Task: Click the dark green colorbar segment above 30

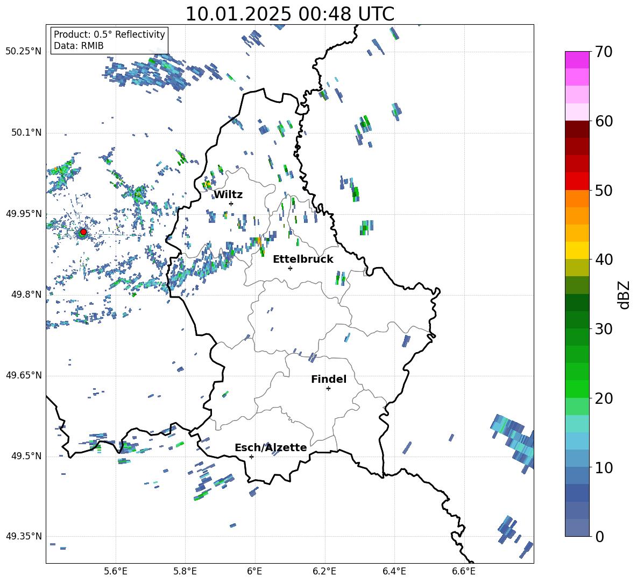Action: click(577, 319)
